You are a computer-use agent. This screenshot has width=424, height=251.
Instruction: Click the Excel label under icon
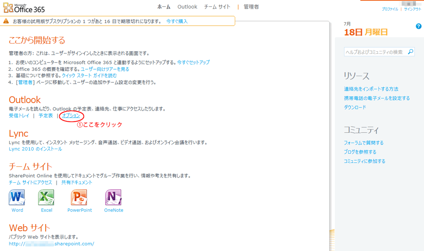46,210
